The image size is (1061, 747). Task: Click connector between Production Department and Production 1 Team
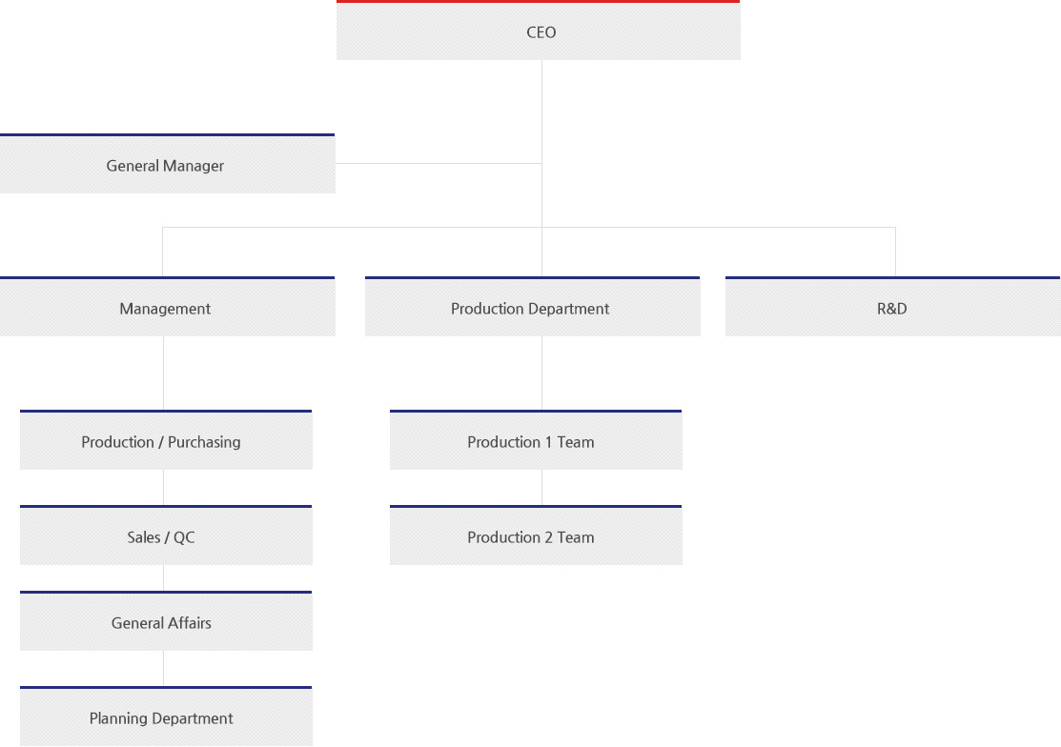pyautogui.click(x=542, y=373)
